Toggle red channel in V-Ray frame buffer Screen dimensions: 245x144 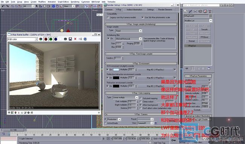click(x=46, y=39)
